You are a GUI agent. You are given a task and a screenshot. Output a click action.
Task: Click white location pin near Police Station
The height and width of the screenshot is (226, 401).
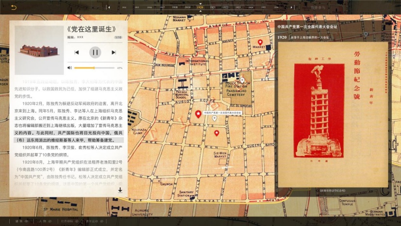point(242,81)
